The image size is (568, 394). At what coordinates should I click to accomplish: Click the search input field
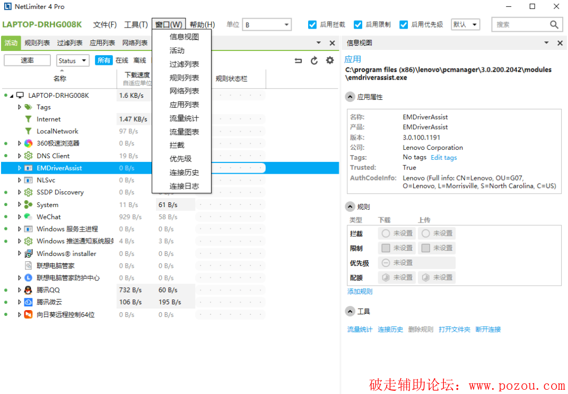(521, 24)
